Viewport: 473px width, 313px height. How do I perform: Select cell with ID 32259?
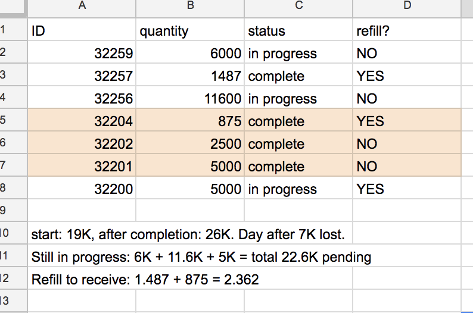[x=82, y=52]
